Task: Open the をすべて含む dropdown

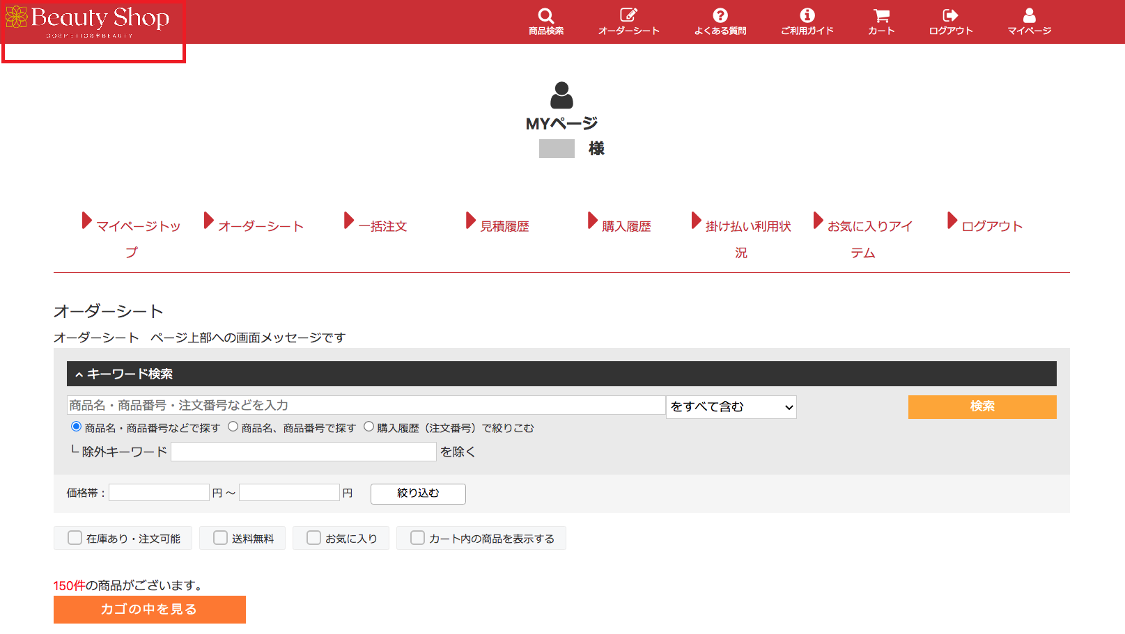Action: point(731,407)
